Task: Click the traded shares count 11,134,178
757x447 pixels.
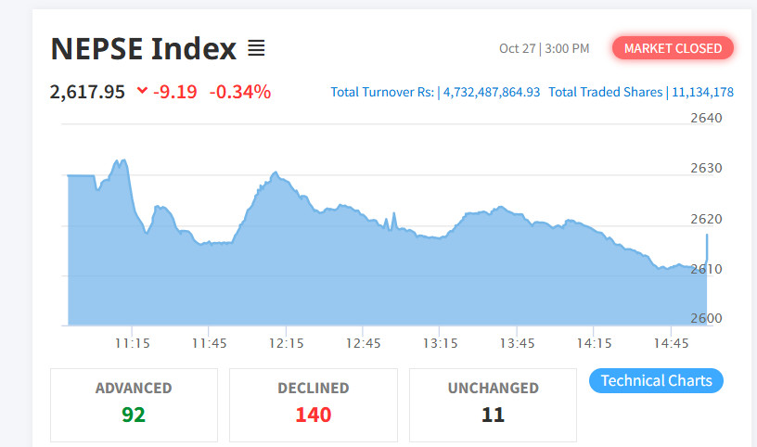Action: coord(702,92)
